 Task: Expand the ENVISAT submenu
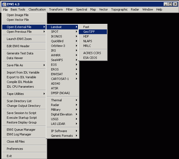click(62, 74)
